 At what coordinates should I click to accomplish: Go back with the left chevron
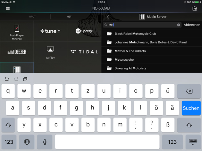108,17
